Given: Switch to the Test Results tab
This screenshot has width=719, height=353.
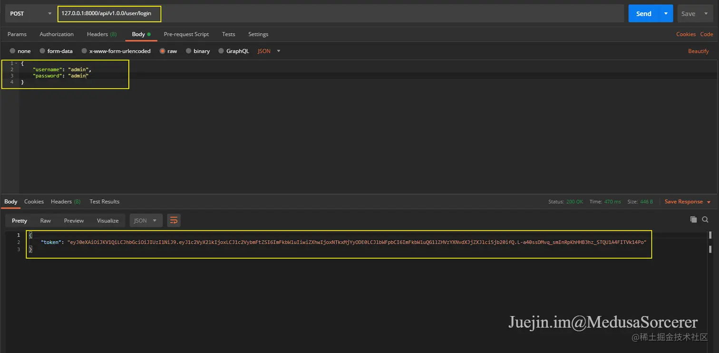Looking at the screenshot, I should pyautogui.click(x=105, y=201).
